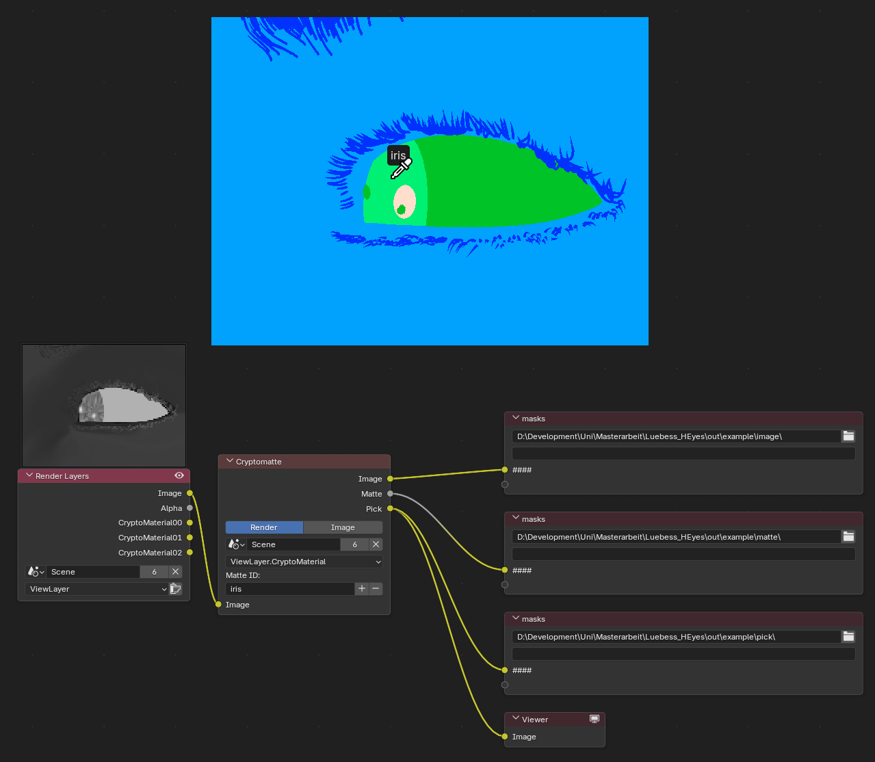Open the file browser for the matte path
875x762 pixels.
point(848,537)
